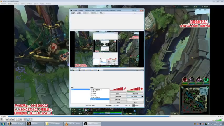The width and height of the screenshot is (224, 126).
Task: Switch to OBS taskbar item
Action: (x=92, y=124)
